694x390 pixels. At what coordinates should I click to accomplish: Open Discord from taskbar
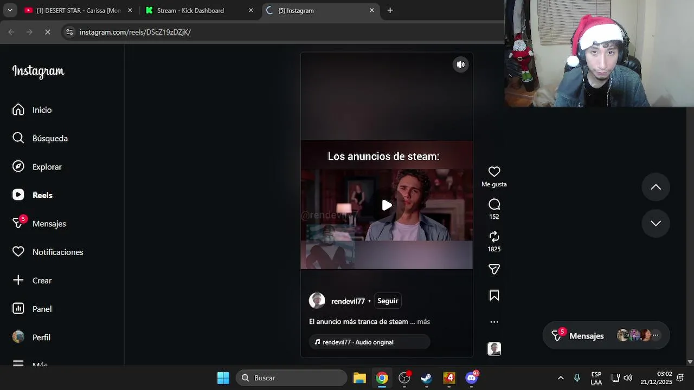[472, 378]
